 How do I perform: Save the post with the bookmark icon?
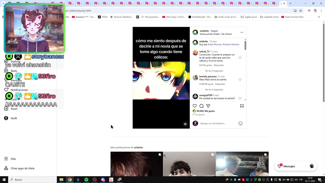pyautogui.click(x=242, y=106)
